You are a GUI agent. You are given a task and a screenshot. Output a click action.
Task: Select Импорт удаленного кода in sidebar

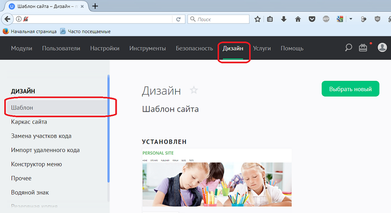coord(45,150)
